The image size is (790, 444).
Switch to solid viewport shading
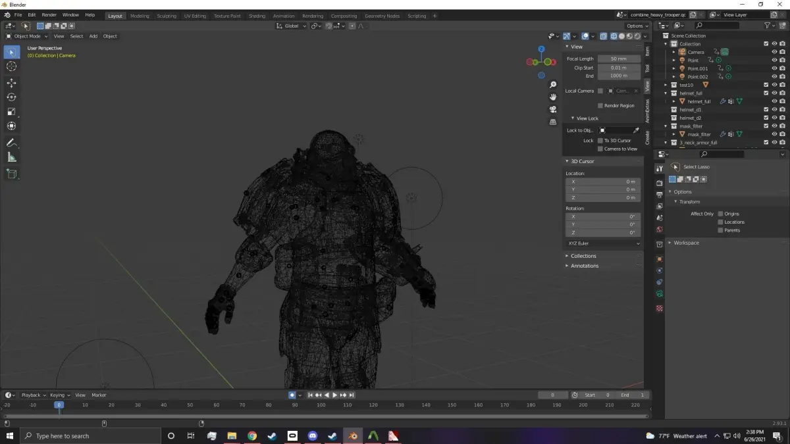[621, 36]
